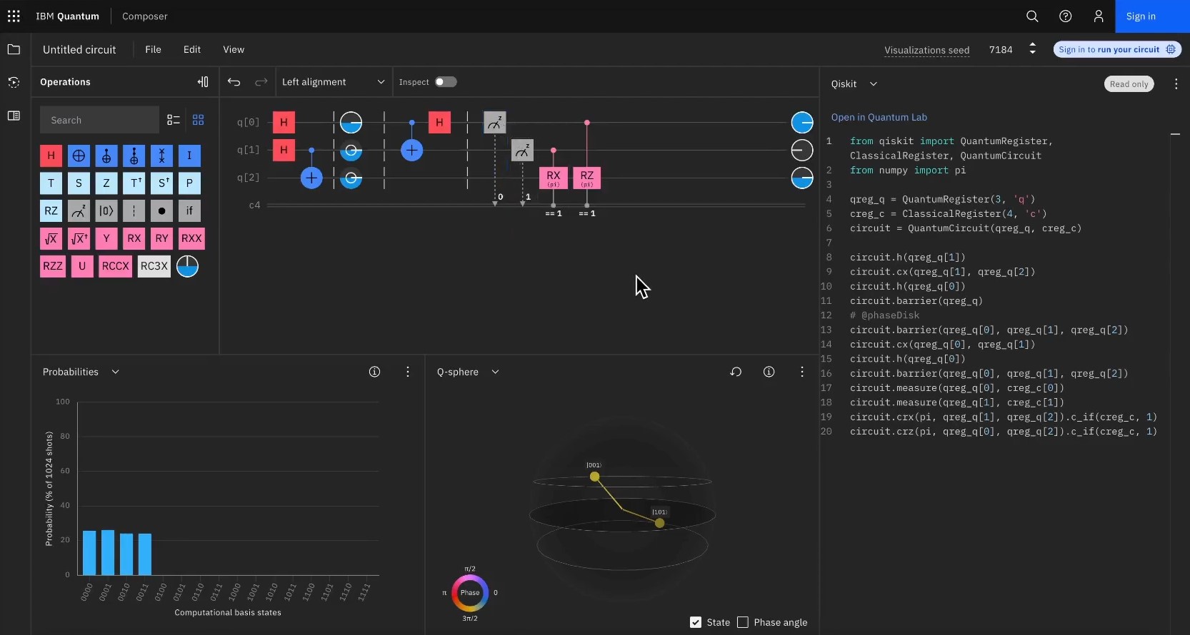Pick the 'if' conditional operation in palette

189,211
